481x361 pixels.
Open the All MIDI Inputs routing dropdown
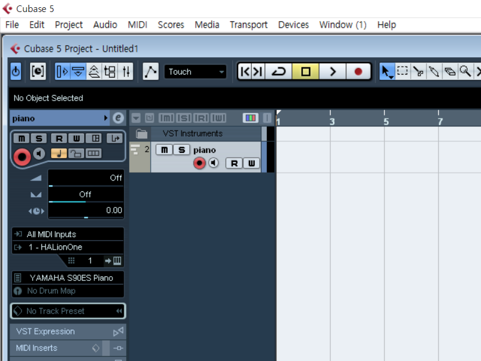(x=68, y=234)
